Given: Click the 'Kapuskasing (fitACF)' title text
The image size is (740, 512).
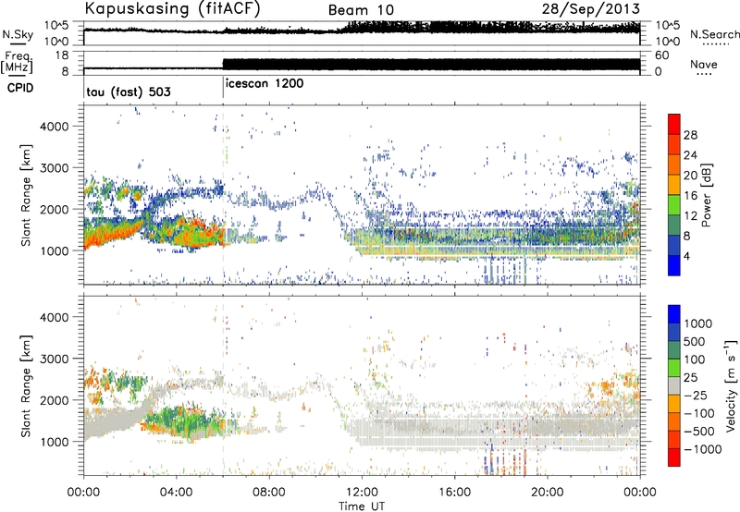Looking at the screenshot, I should pyautogui.click(x=172, y=9).
